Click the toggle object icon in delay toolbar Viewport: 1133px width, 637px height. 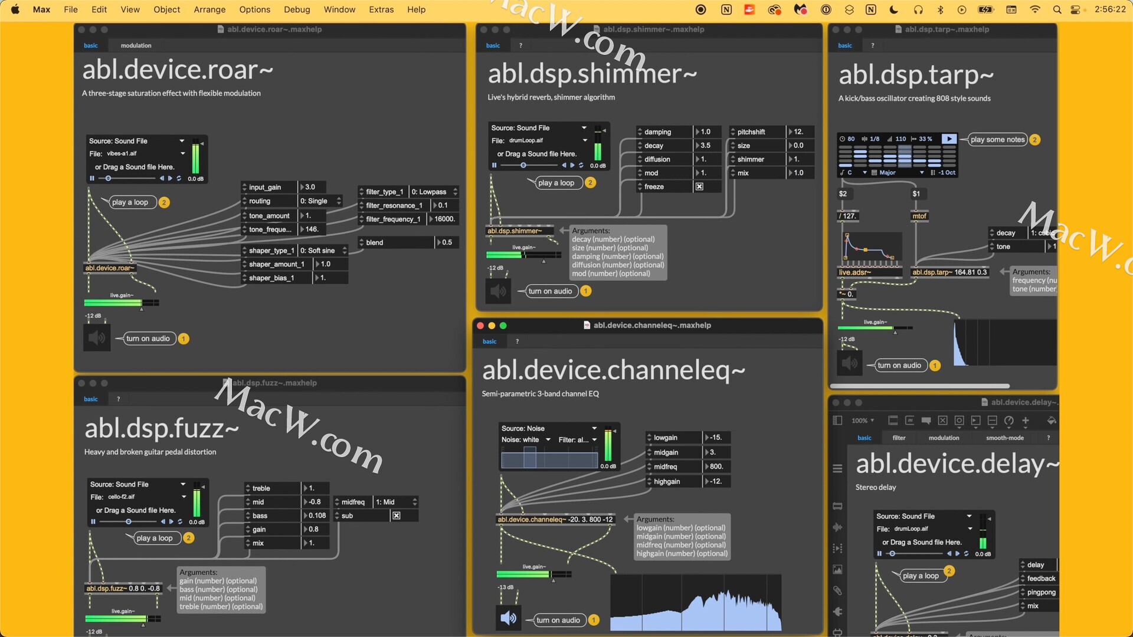942,421
